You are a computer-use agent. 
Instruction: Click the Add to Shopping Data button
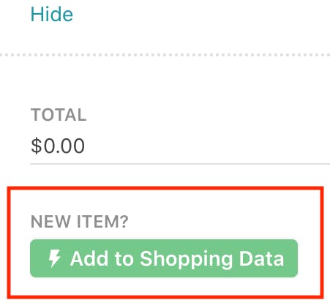click(164, 258)
